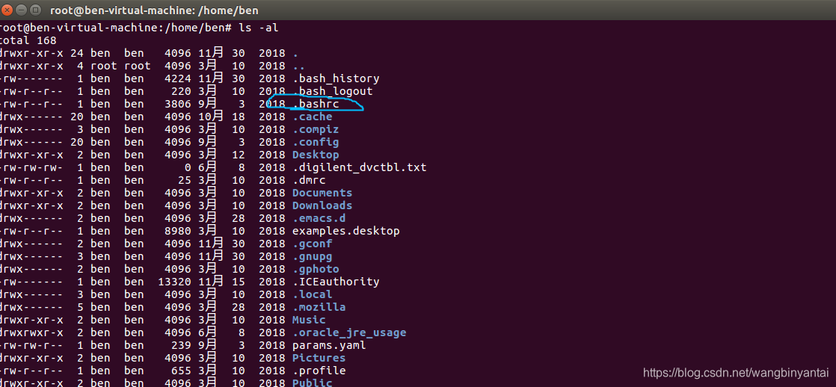Click the 'total 168' line
This screenshot has height=387, width=836.
tap(28, 40)
